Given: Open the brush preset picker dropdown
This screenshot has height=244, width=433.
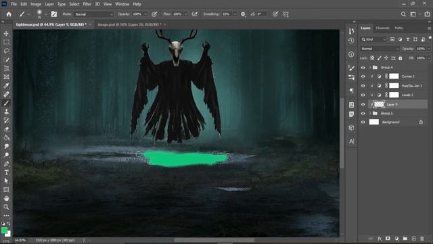Looking at the screenshot, I should [x=45, y=14].
